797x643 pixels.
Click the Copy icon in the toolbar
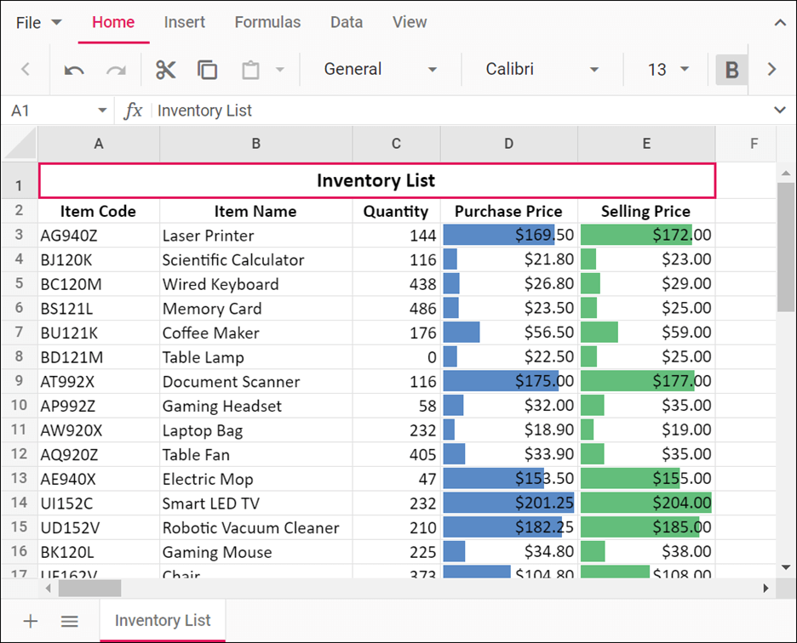207,70
